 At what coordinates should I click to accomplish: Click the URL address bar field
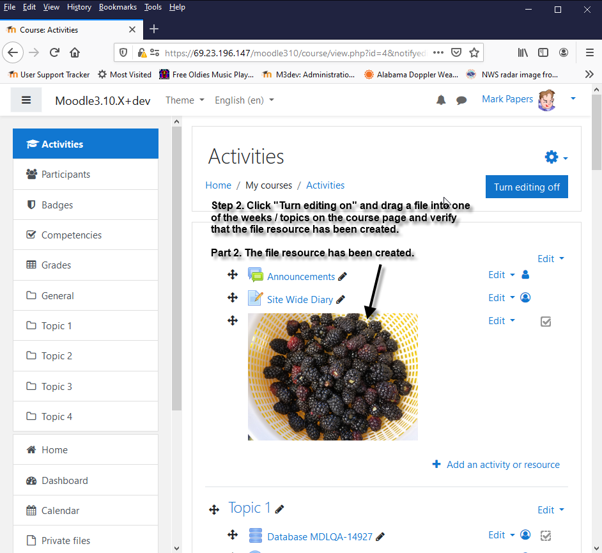tap(295, 52)
